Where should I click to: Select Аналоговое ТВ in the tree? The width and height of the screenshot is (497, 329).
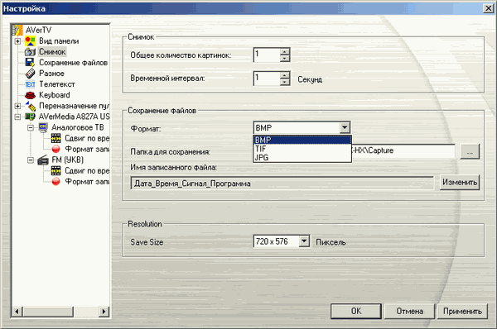click(x=78, y=127)
